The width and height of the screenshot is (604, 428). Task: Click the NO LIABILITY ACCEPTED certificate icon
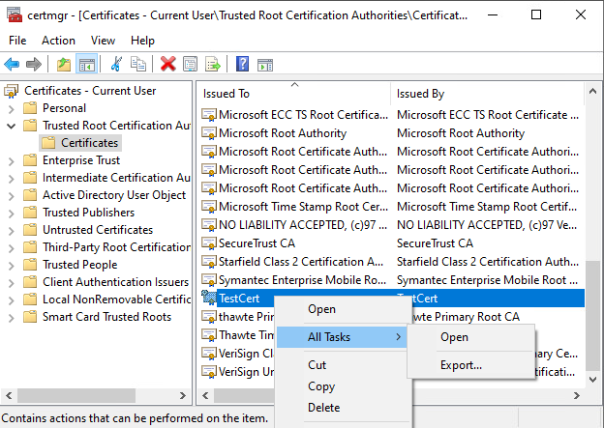point(209,225)
